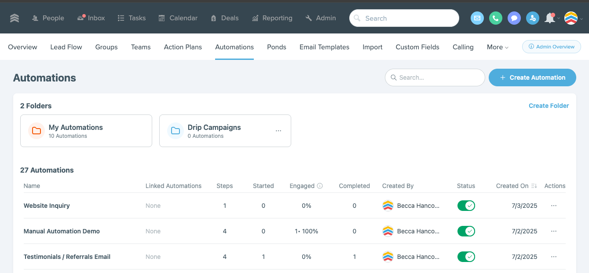
Task: Open Drip Campaigns folder options ellipsis
Action: (278, 131)
